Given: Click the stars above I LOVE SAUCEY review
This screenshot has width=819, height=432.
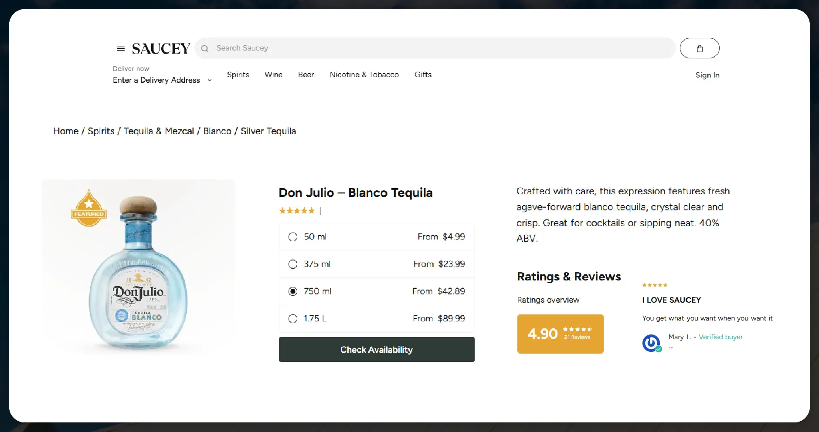Looking at the screenshot, I should [x=654, y=285].
